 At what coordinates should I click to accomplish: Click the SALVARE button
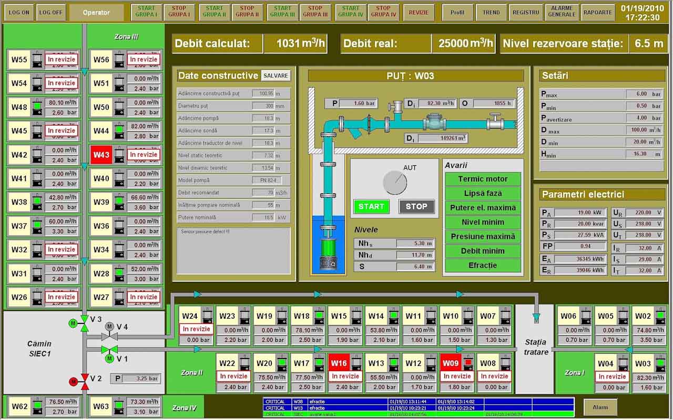coord(276,76)
